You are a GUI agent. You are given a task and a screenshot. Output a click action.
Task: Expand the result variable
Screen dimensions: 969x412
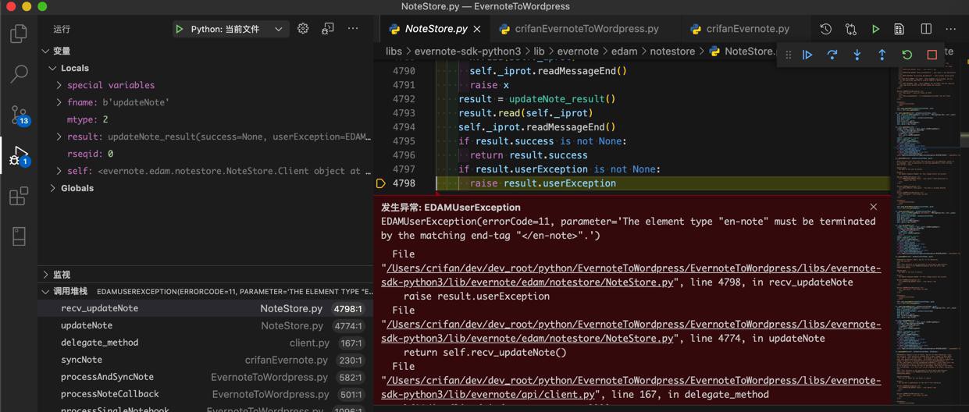59,137
